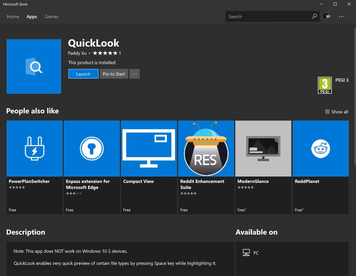Click ModernGlance star rating

pyautogui.click(x=245, y=187)
